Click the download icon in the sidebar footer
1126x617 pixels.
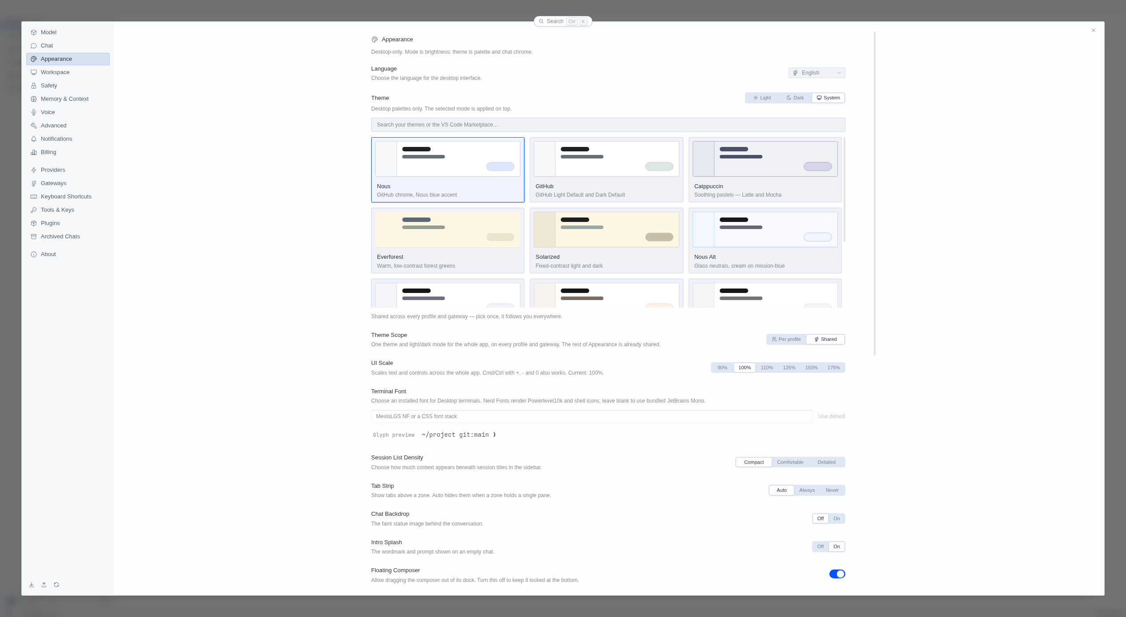click(32, 585)
